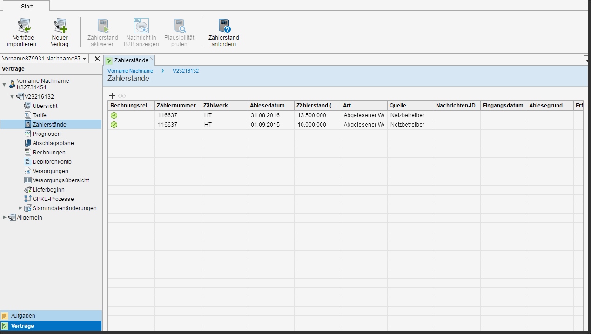Select reading value 10.000,000

point(317,125)
